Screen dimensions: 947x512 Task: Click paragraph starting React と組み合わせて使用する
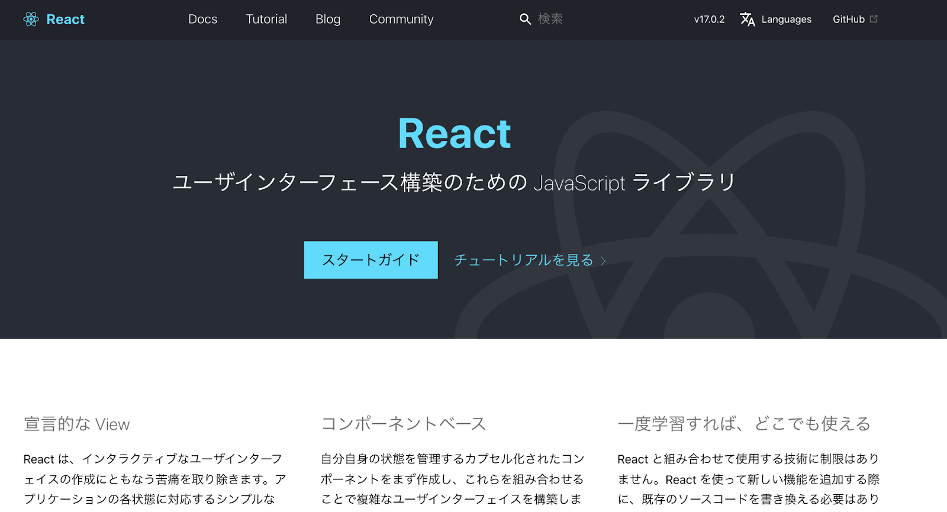pyautogui.click(x=749, y=479)
